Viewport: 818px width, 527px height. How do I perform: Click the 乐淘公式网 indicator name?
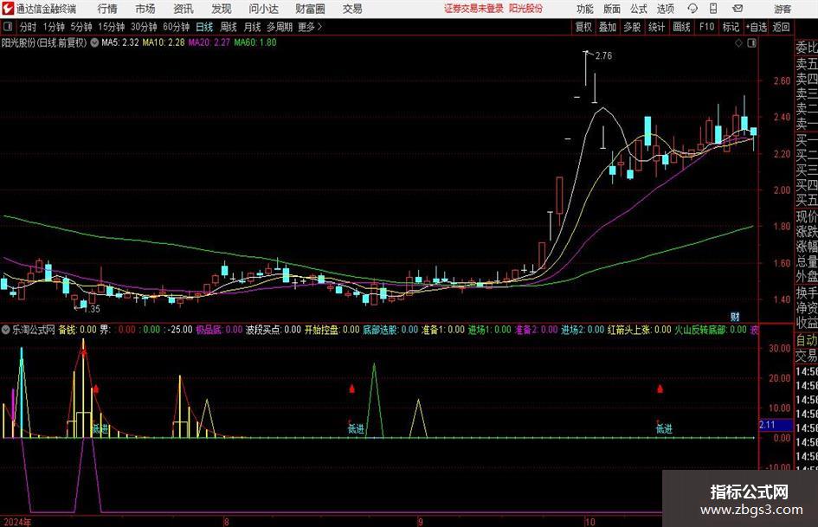click(x=34, y=330)
